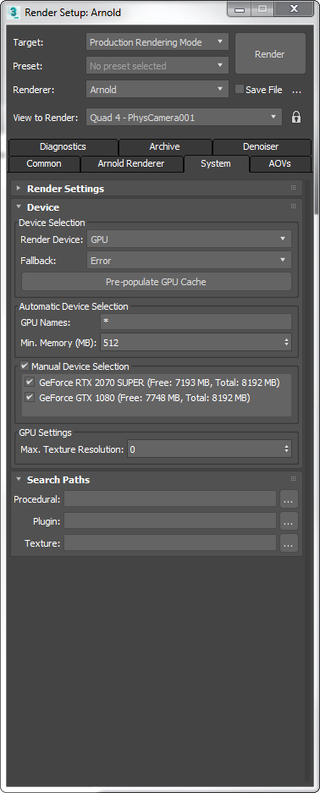Click the Plugin path input field
Image resolution: width=320 pixels, height=793 pixels.
170,520
